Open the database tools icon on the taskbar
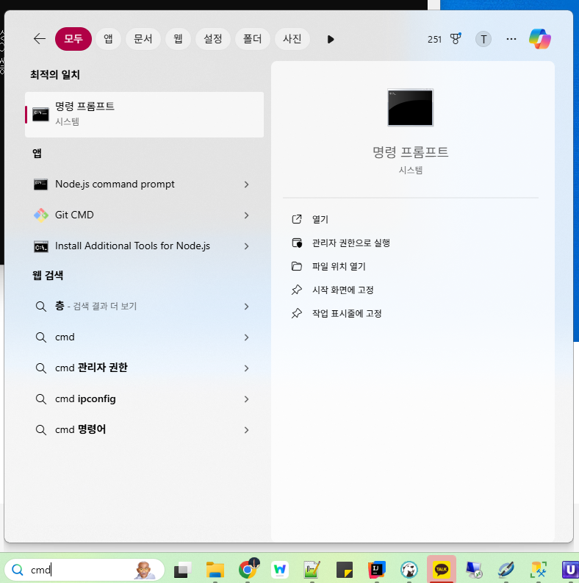 (x=539, y=570)
